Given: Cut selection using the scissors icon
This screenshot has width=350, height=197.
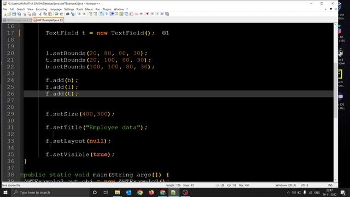Looking at the screenshot, I should pos(40,14).
